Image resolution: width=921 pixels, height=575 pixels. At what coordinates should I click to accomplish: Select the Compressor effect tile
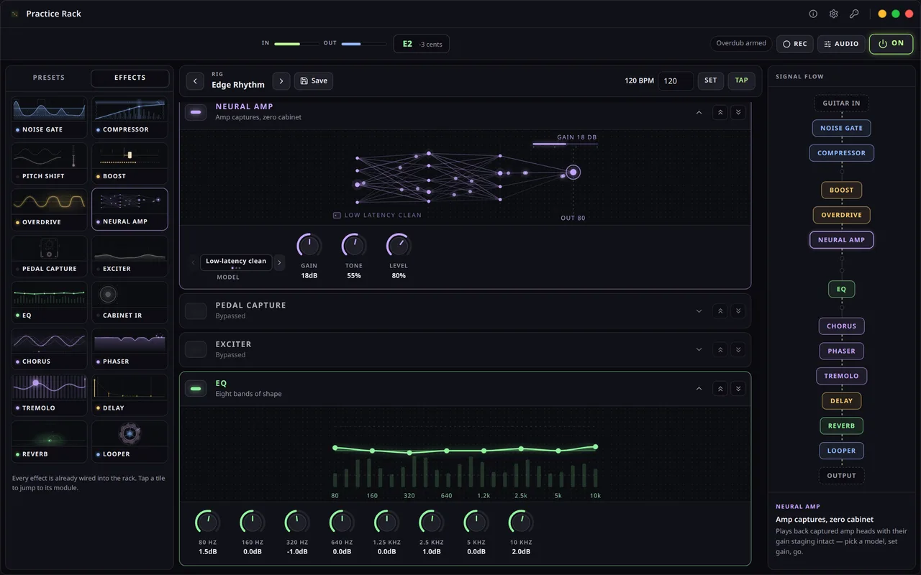click(130, 117)
